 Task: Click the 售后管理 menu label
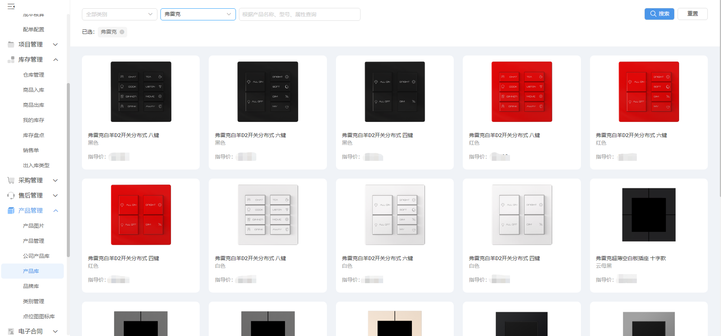[x=31, y=196]
